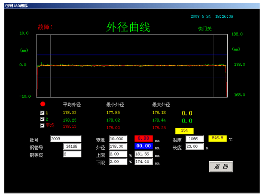Click the yellow 846.8 temperature readout

pos(217,138)
